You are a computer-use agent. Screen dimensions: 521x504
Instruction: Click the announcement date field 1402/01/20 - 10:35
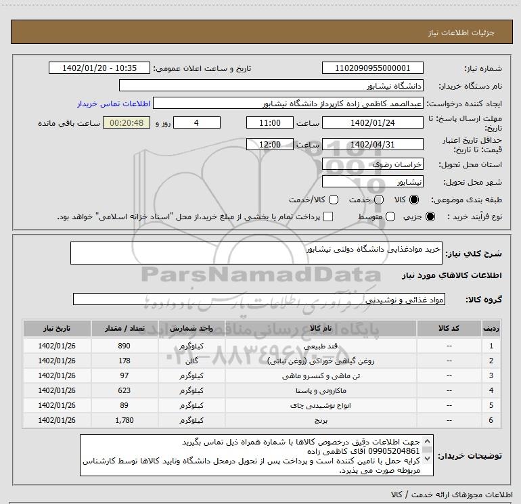coord(99,68)
